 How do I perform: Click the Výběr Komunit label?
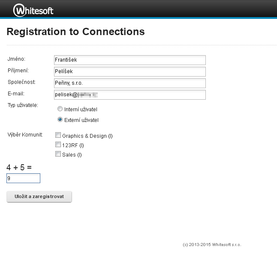(x=25, y=135)
